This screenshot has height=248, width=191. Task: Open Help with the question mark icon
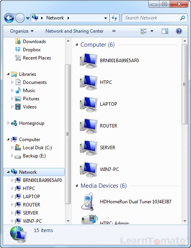click(x=179, y=31)
